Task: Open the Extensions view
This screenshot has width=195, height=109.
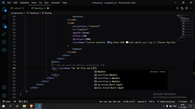Action: 4,42
